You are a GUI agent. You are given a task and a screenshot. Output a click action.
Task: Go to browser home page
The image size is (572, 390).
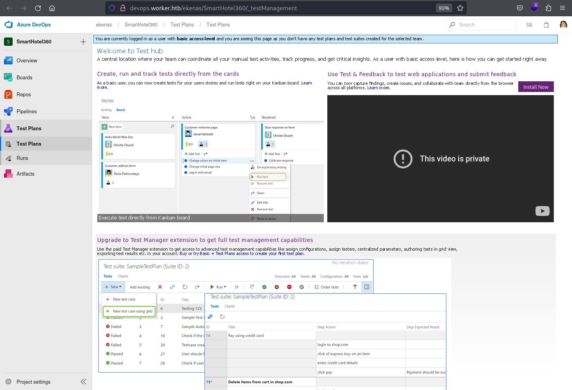[52, 8]
